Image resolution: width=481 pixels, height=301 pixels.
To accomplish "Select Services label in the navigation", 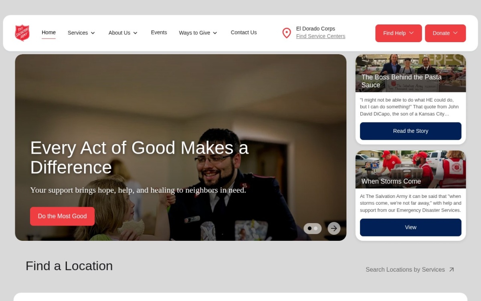I will (78, 33).
